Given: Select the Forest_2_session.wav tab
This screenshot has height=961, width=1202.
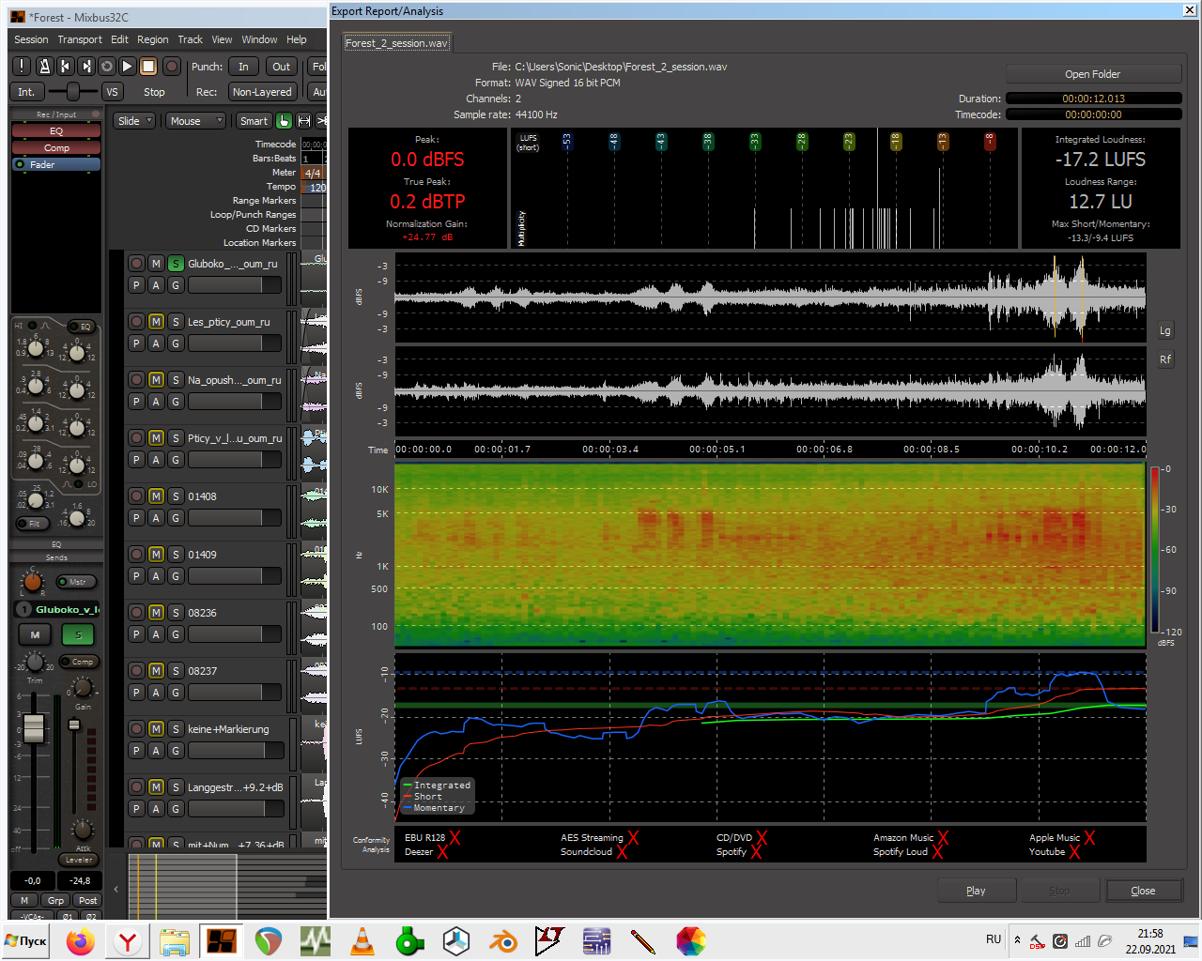Looking at the screenshot, I should [x=396, y=43].
